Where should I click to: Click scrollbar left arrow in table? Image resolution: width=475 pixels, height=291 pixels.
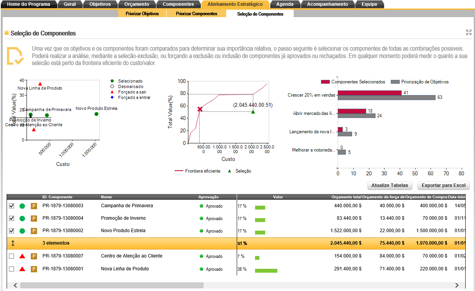15,286
